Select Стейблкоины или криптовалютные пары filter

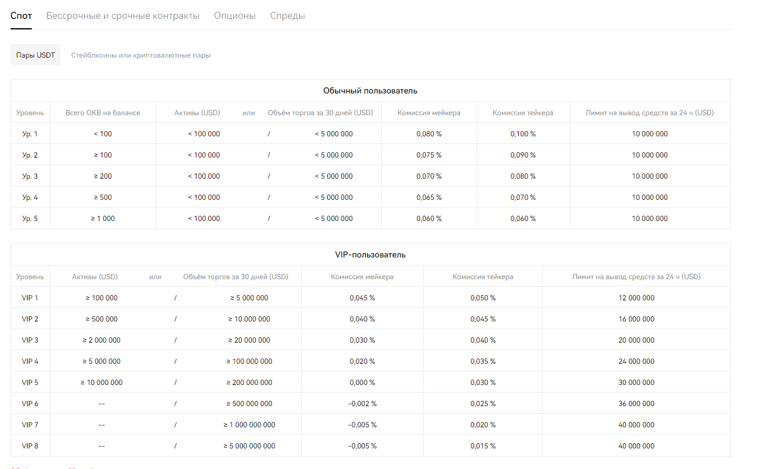point(141,55)
